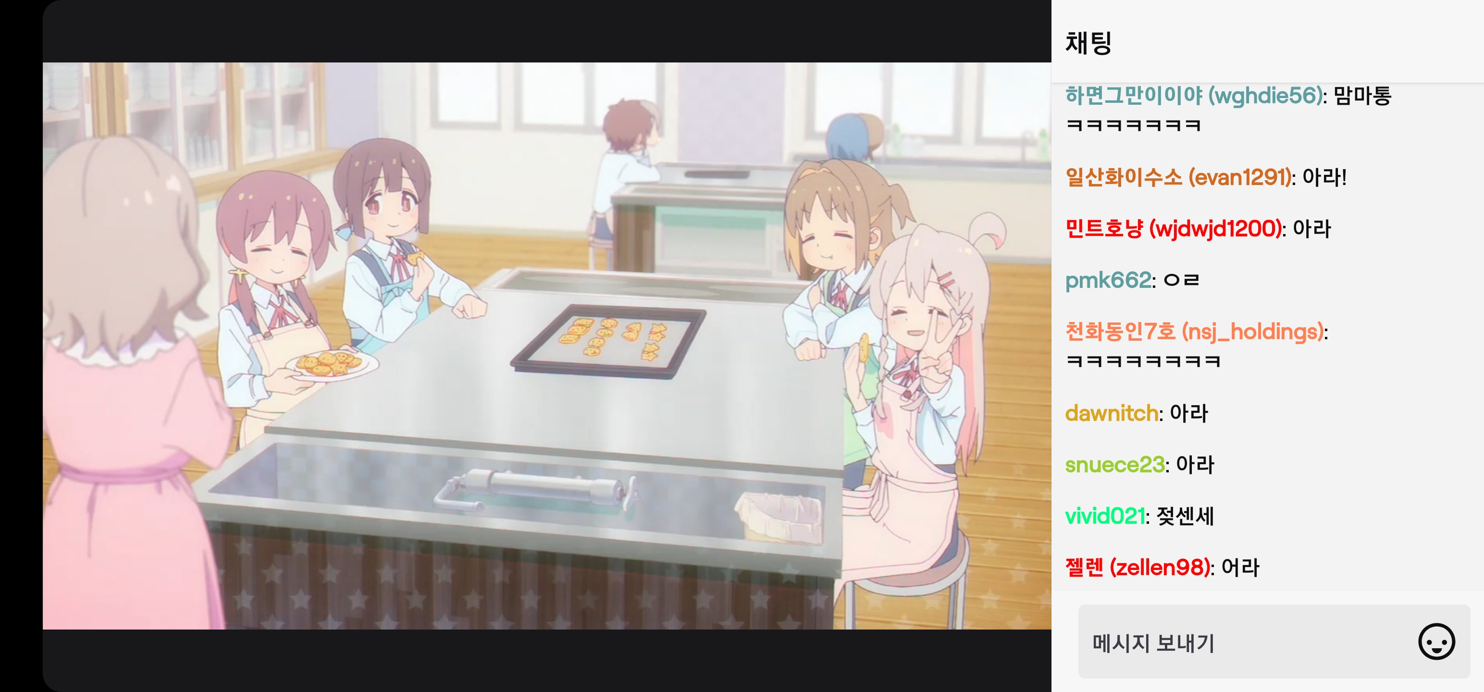Click the ㅇㄹ message from pmk662
Viewport: 1484px width, 692px height.
pos(1182,281)
